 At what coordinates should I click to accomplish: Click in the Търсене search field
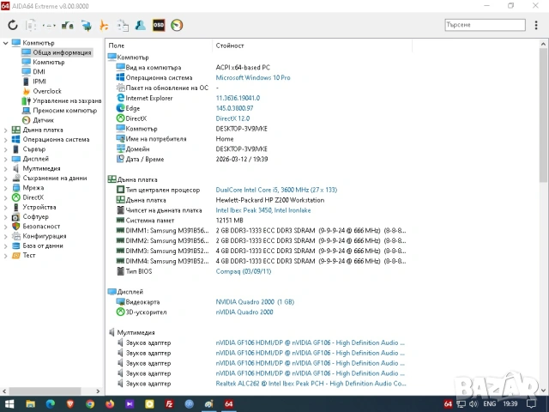485,25
